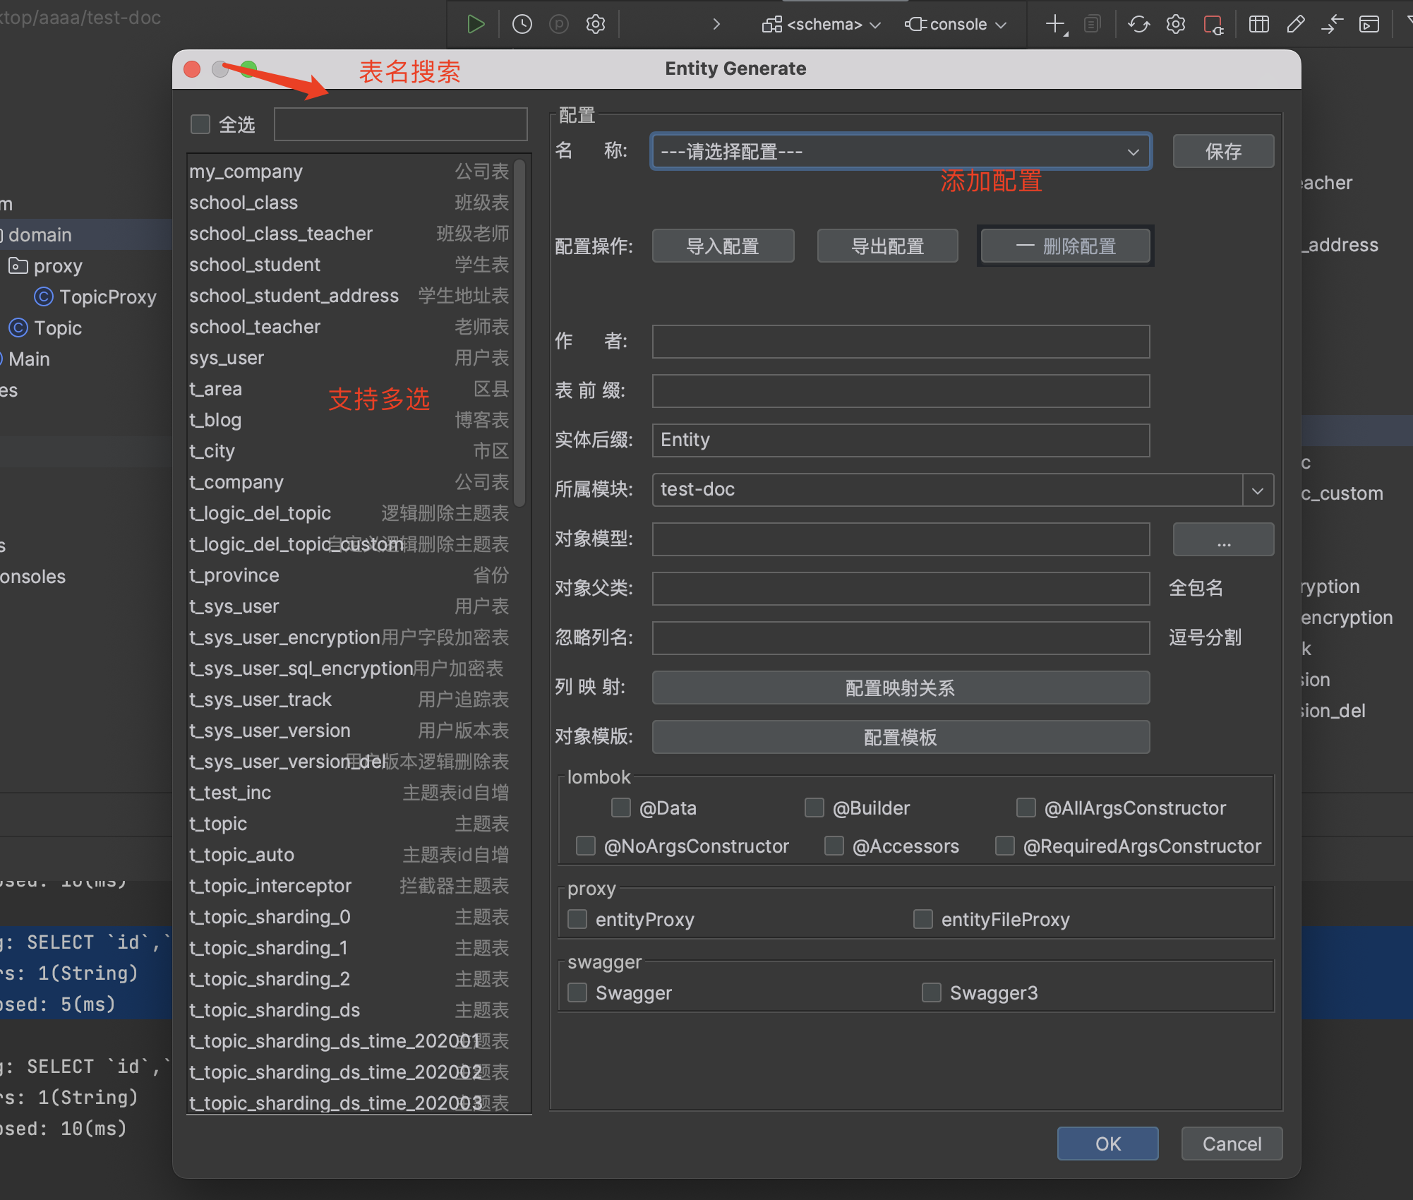Click the pencil edit icon
This screenshot has height=1200, width=1413.
pyautogui.click(x=1295, y=25)
